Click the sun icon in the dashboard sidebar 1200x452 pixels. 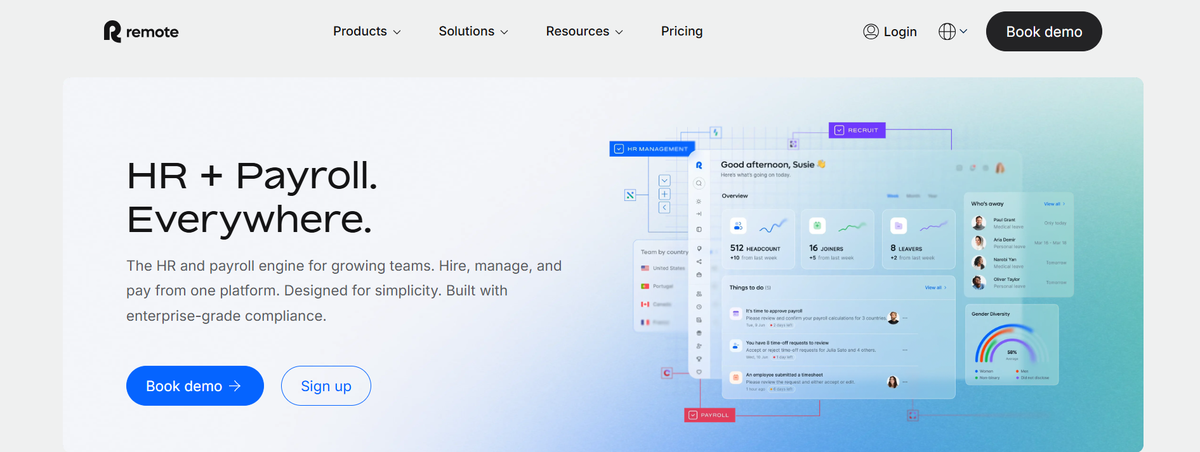click(699, 202)
